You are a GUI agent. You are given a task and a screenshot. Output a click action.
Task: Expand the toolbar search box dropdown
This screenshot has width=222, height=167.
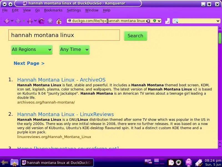click(218, 21)
